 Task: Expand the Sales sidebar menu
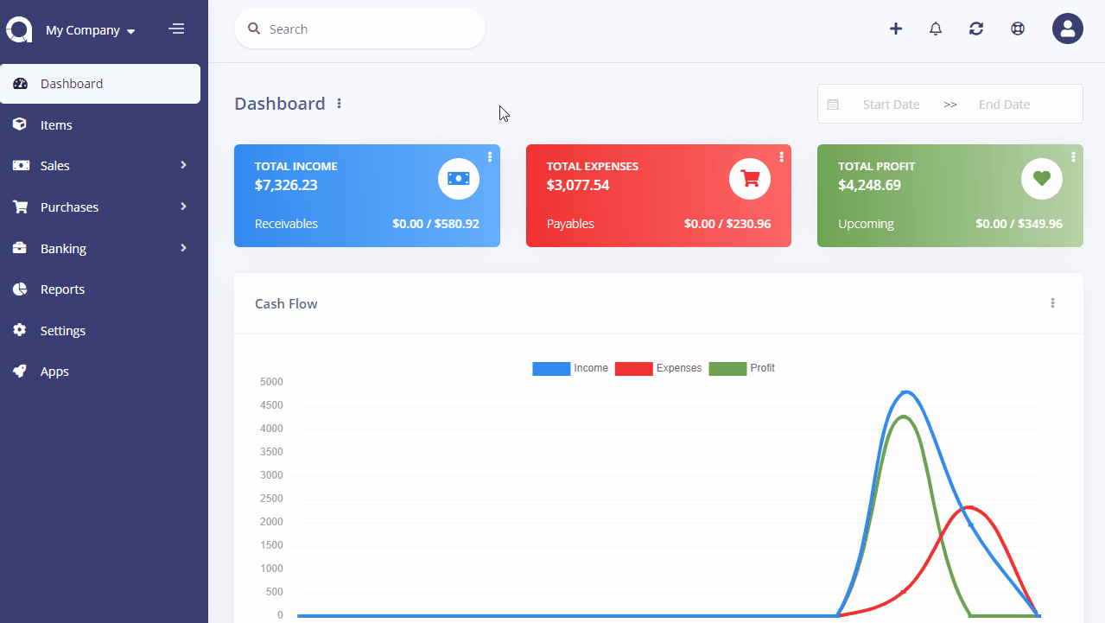click(100, 166)
